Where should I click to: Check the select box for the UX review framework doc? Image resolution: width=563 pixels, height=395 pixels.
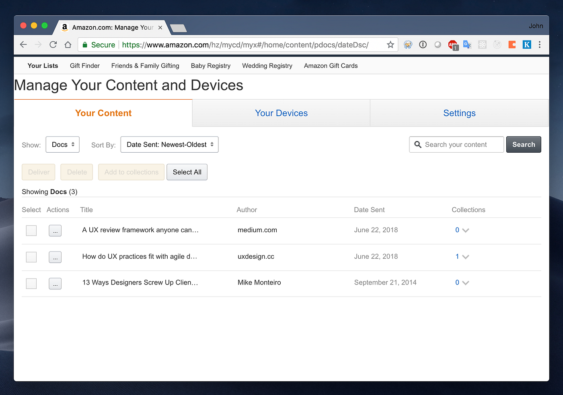31,230
